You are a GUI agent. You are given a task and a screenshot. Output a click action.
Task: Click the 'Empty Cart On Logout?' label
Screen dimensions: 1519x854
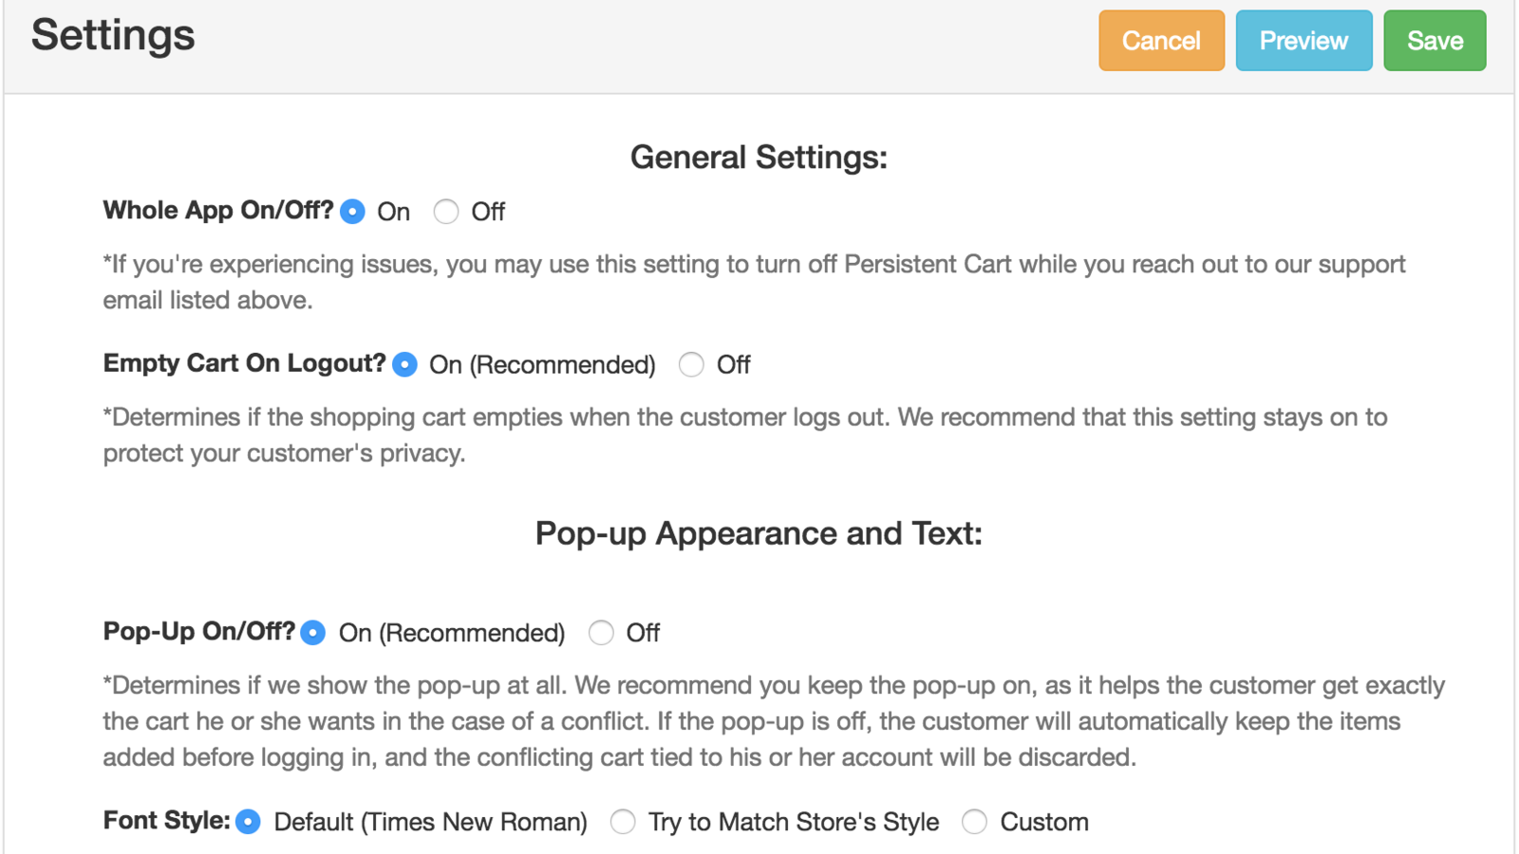point(243,362)
